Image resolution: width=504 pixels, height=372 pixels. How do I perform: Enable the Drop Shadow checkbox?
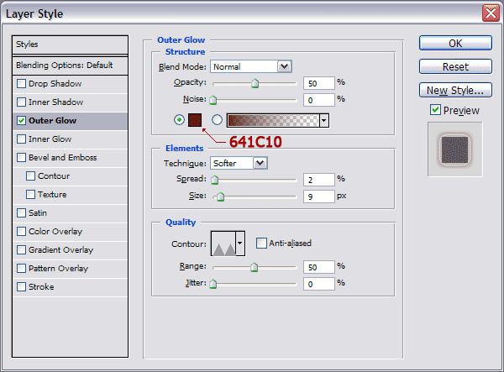[22, 84]
